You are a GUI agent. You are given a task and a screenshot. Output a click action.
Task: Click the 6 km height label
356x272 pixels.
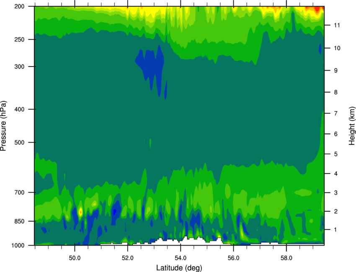[336, 134]
